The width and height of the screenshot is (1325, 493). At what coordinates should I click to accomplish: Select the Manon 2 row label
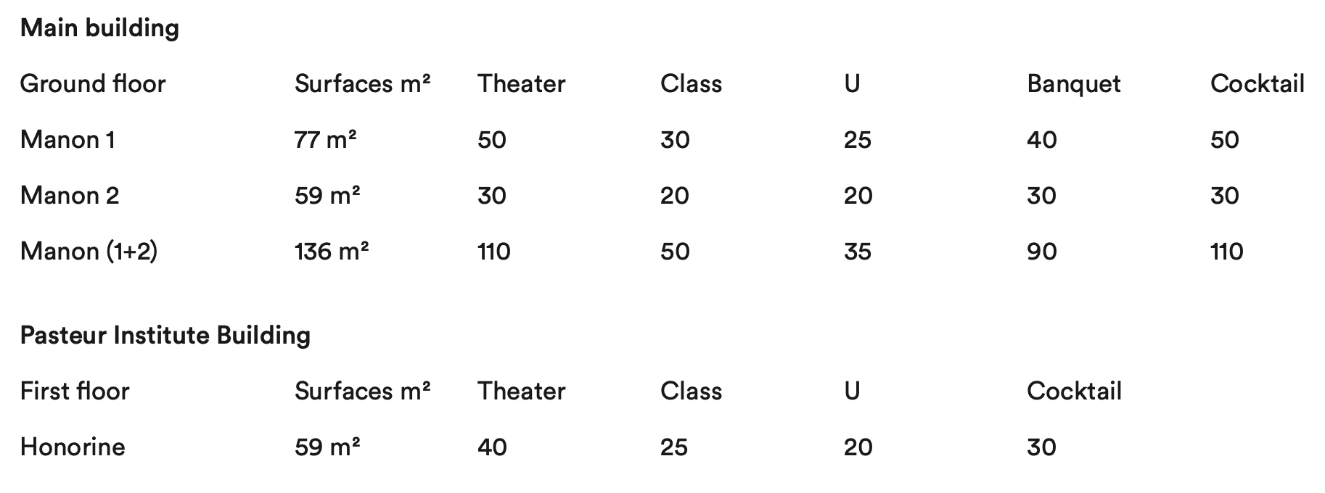70,196
